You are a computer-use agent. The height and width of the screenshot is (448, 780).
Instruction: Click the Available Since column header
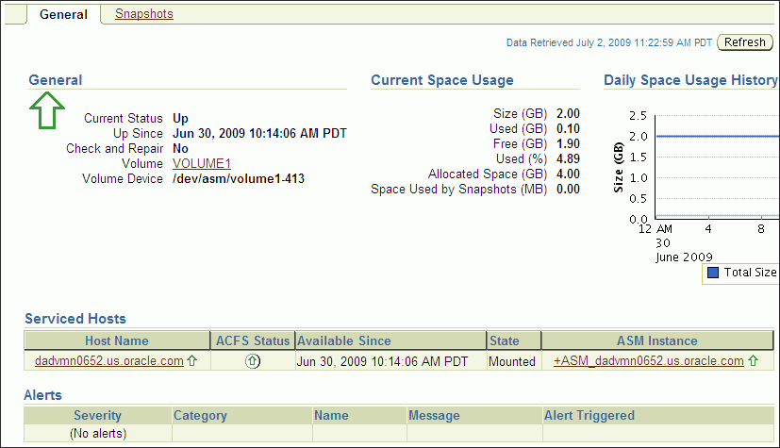[390, 340]
